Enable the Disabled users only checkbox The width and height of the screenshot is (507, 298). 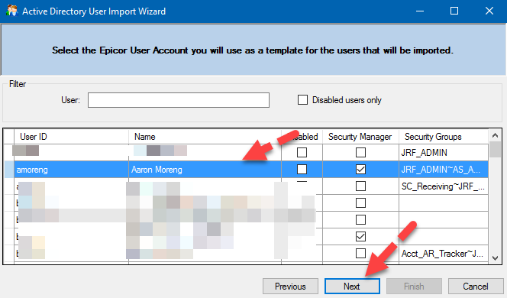point(302,99)
